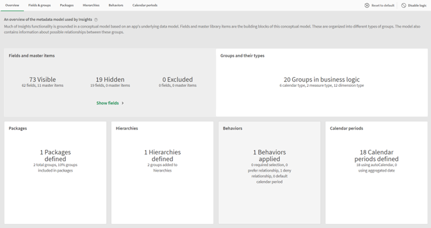
Task: Open the Hierarchies tab
Action: pos(91,5)
